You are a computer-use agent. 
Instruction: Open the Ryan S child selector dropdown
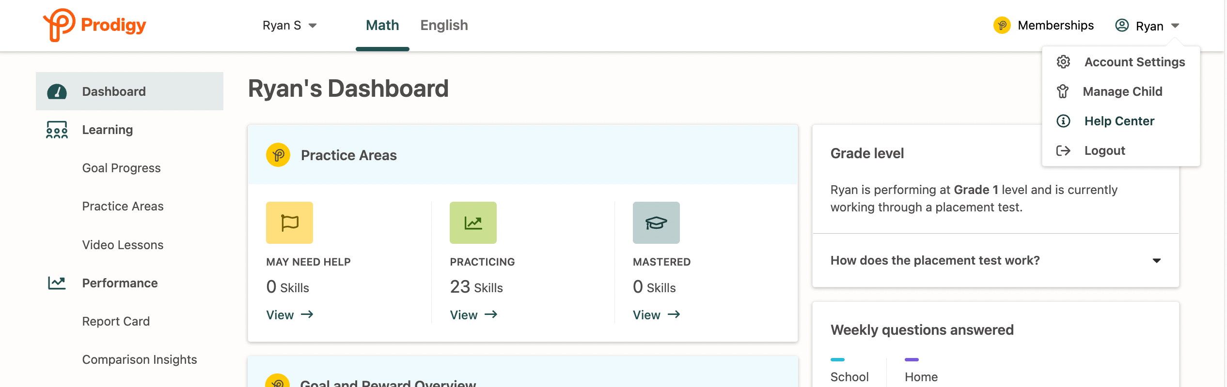289,25
